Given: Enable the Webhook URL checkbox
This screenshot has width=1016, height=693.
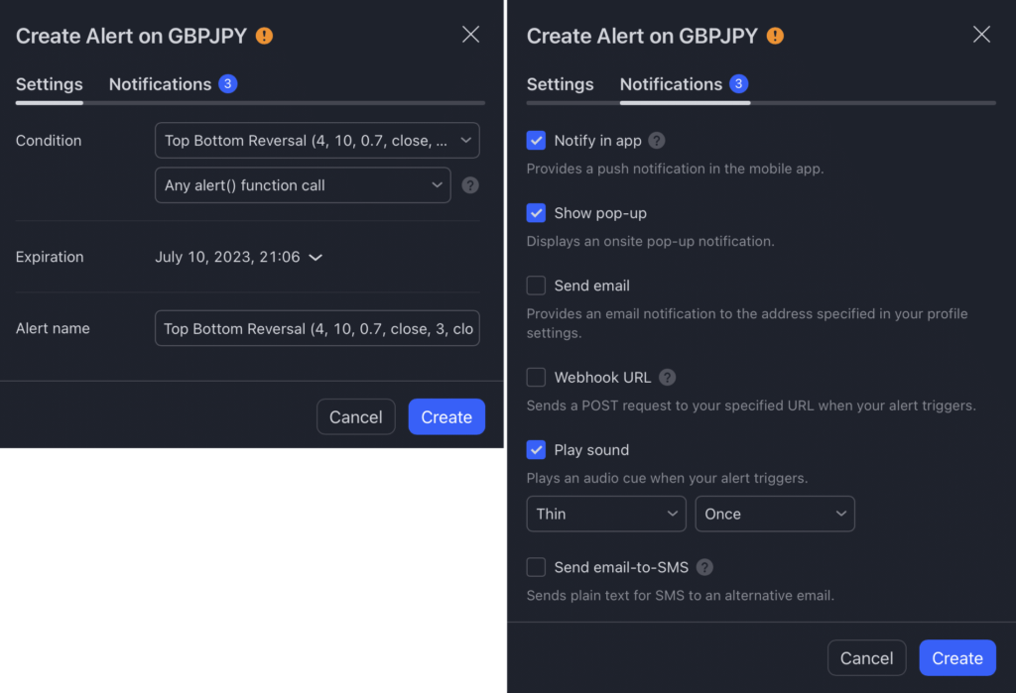Looking at the screenshot, I should click(536, 377).
